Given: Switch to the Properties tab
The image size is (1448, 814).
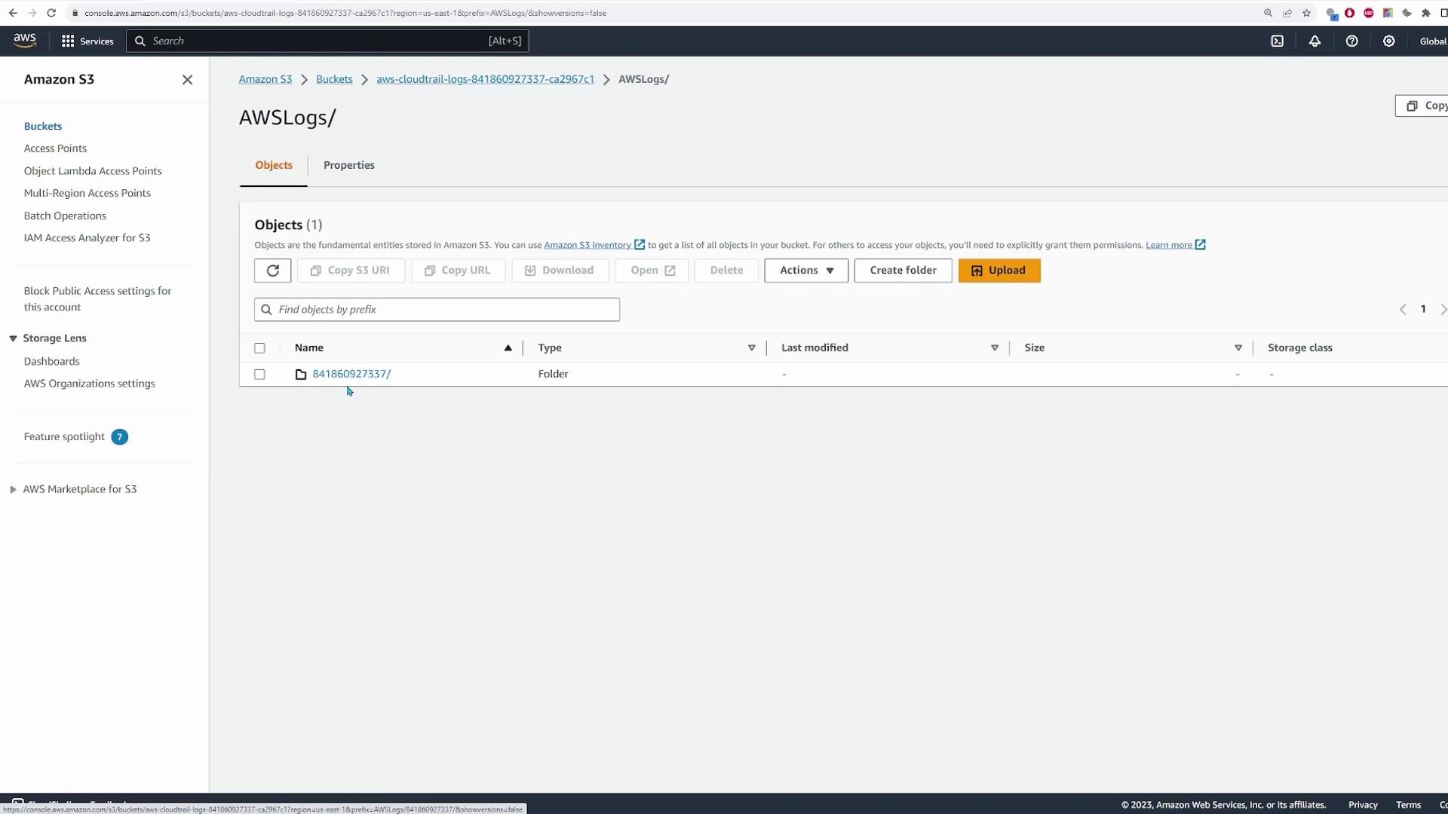Looking at the screenshot, I should (x=348, y=165).
